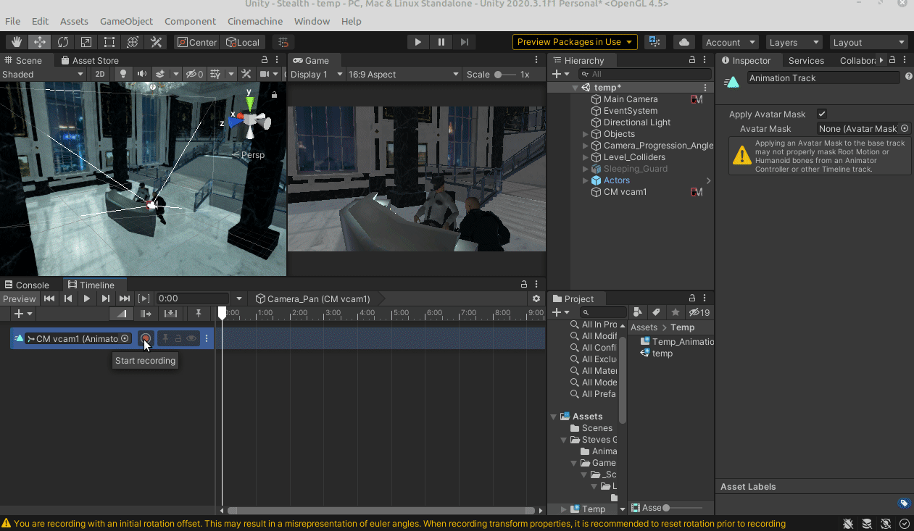Toggle Timeline play range button
This screenshot has height=531, width=914.
(x=144, y=298)
